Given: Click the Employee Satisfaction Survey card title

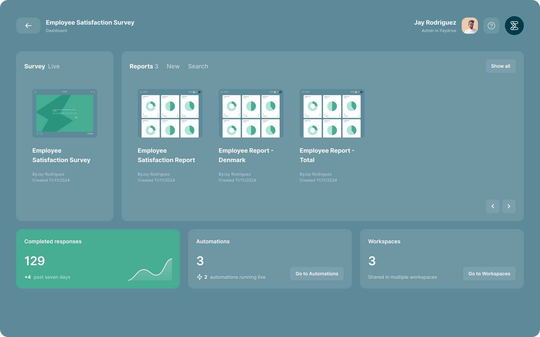Looking at the screenshot, I should (x=61, y=155).
